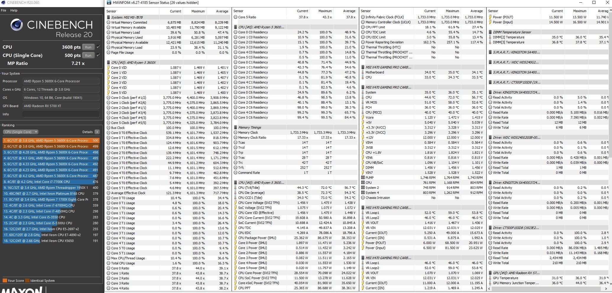The image size is (612, 293).
Task: Maximize the HWiNFO64 window
Action: pos(594,3)
